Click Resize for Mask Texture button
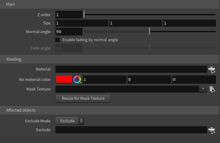 coord(83,98)
